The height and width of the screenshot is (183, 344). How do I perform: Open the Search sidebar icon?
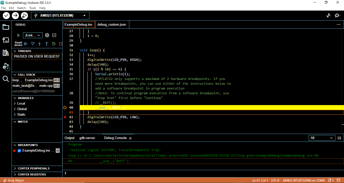[x=6, y=79]
